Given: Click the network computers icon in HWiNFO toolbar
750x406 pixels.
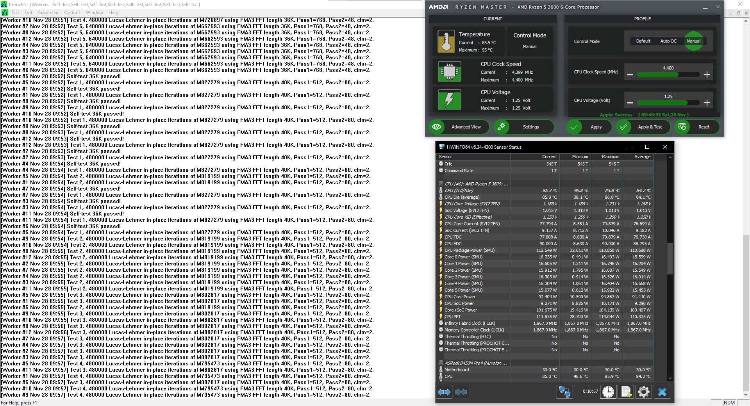Looking at the screenshot, I should click(x=564, y=392).
